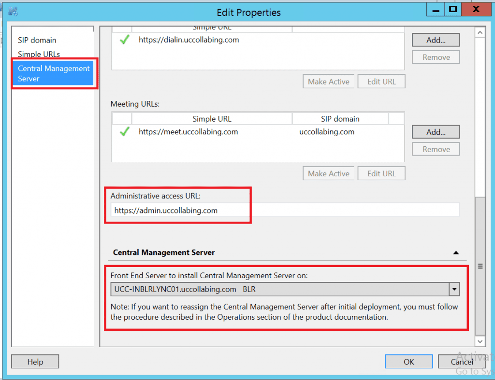Click the Lync Server logo top-left corner
Image resolution: width=495 pixels, height=380 pixels.
tap(14, 11)
